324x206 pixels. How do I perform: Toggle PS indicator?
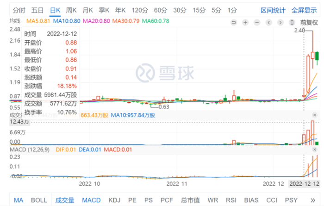(x=149, y=200)
